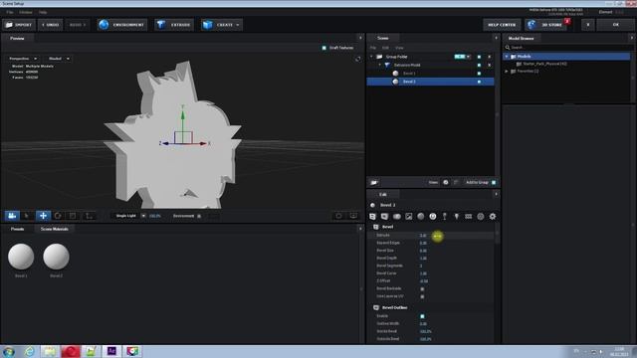Toggle Environment checkbox in Preview toolbar
This screenshot has width=637, height=358.
[x=199, y=217]
